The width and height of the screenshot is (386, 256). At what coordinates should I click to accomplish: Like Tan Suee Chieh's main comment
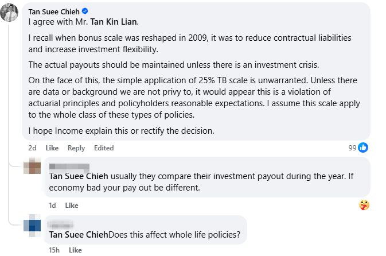[52, 148]
